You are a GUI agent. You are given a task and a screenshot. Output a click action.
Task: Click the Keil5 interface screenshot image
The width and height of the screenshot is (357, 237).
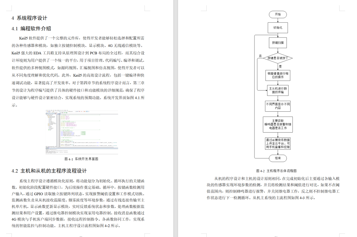(x=82, y=133)
